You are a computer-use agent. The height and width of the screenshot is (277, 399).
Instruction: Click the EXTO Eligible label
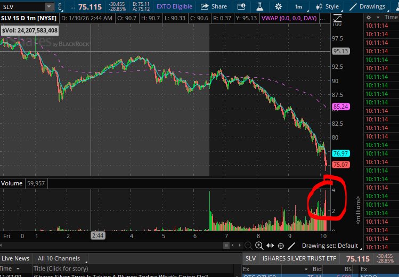(174, 6)
